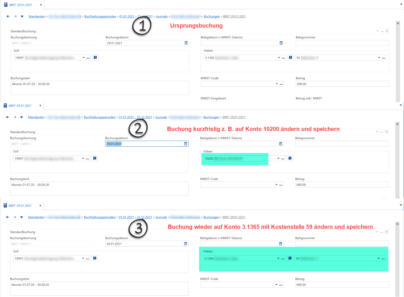Expand Haben 3.1365 dropdown in step 1 screenshot

tap(279, 58)
